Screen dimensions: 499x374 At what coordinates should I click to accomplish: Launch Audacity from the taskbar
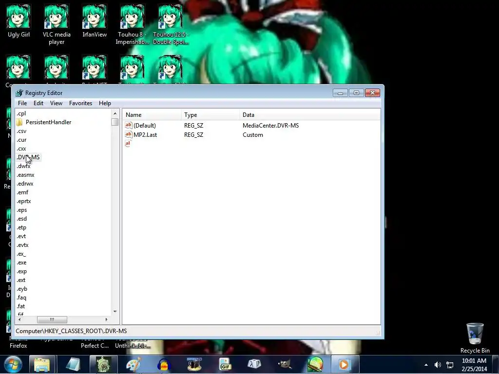[x=164, y=365]
